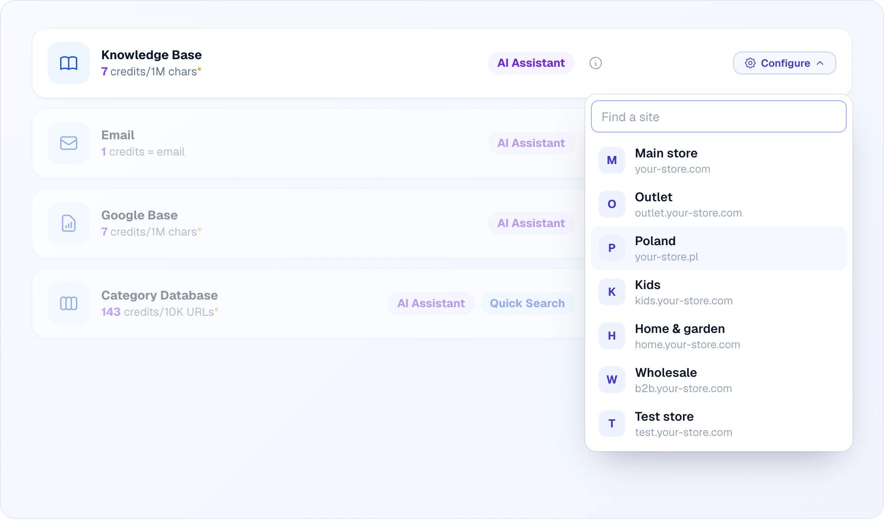Viewport: 884px width, 519px height.
Task: Click the Google Base AI Assistant tag
Action: click(531, 223)
